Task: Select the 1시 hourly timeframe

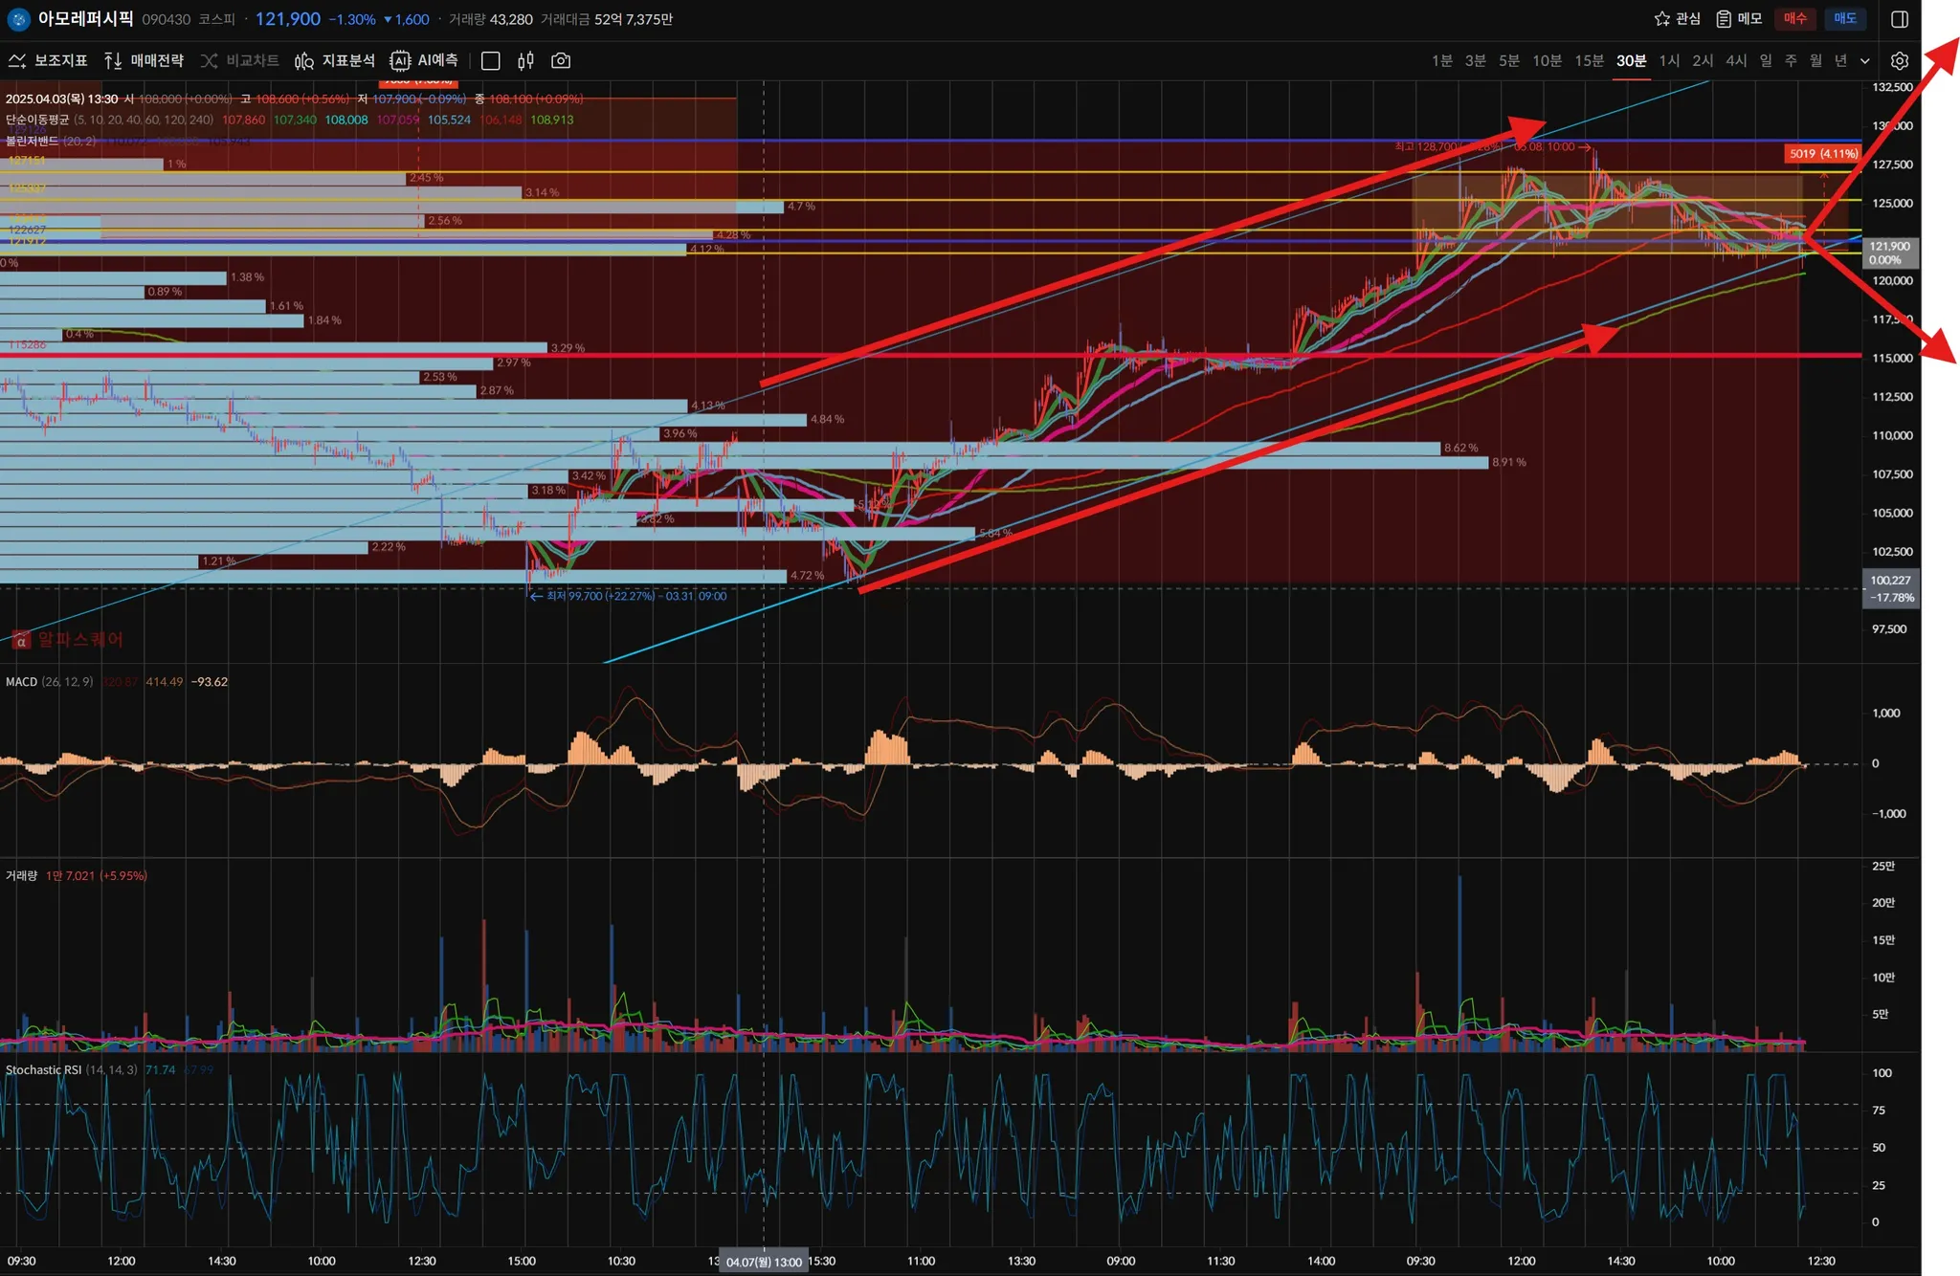Action: [x=1669, y=61]
